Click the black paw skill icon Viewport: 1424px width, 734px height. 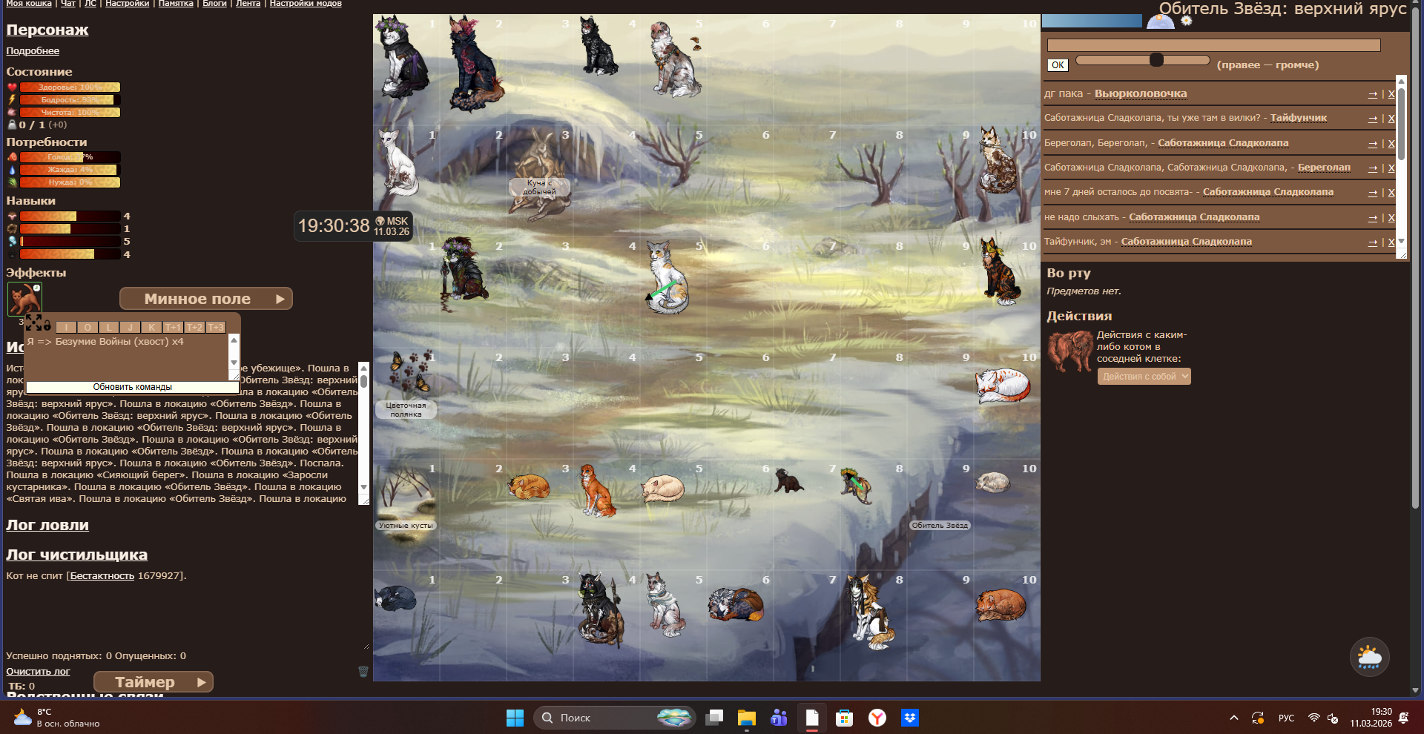click(12, 254)
